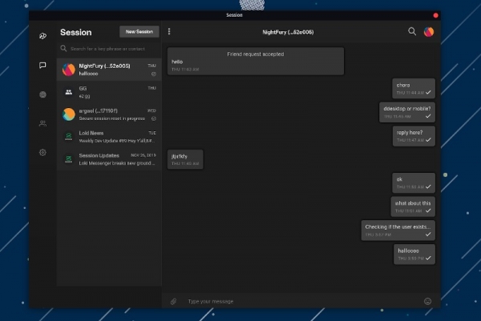Open the three-dot conversation menu

[169, 32]
